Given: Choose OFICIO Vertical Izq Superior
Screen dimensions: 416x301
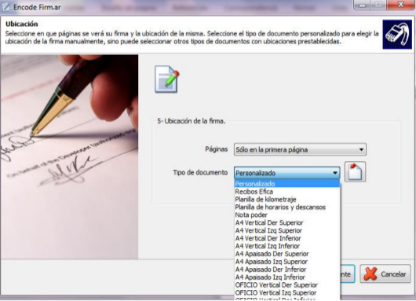Looking at the screenshot, I should 286,292.
